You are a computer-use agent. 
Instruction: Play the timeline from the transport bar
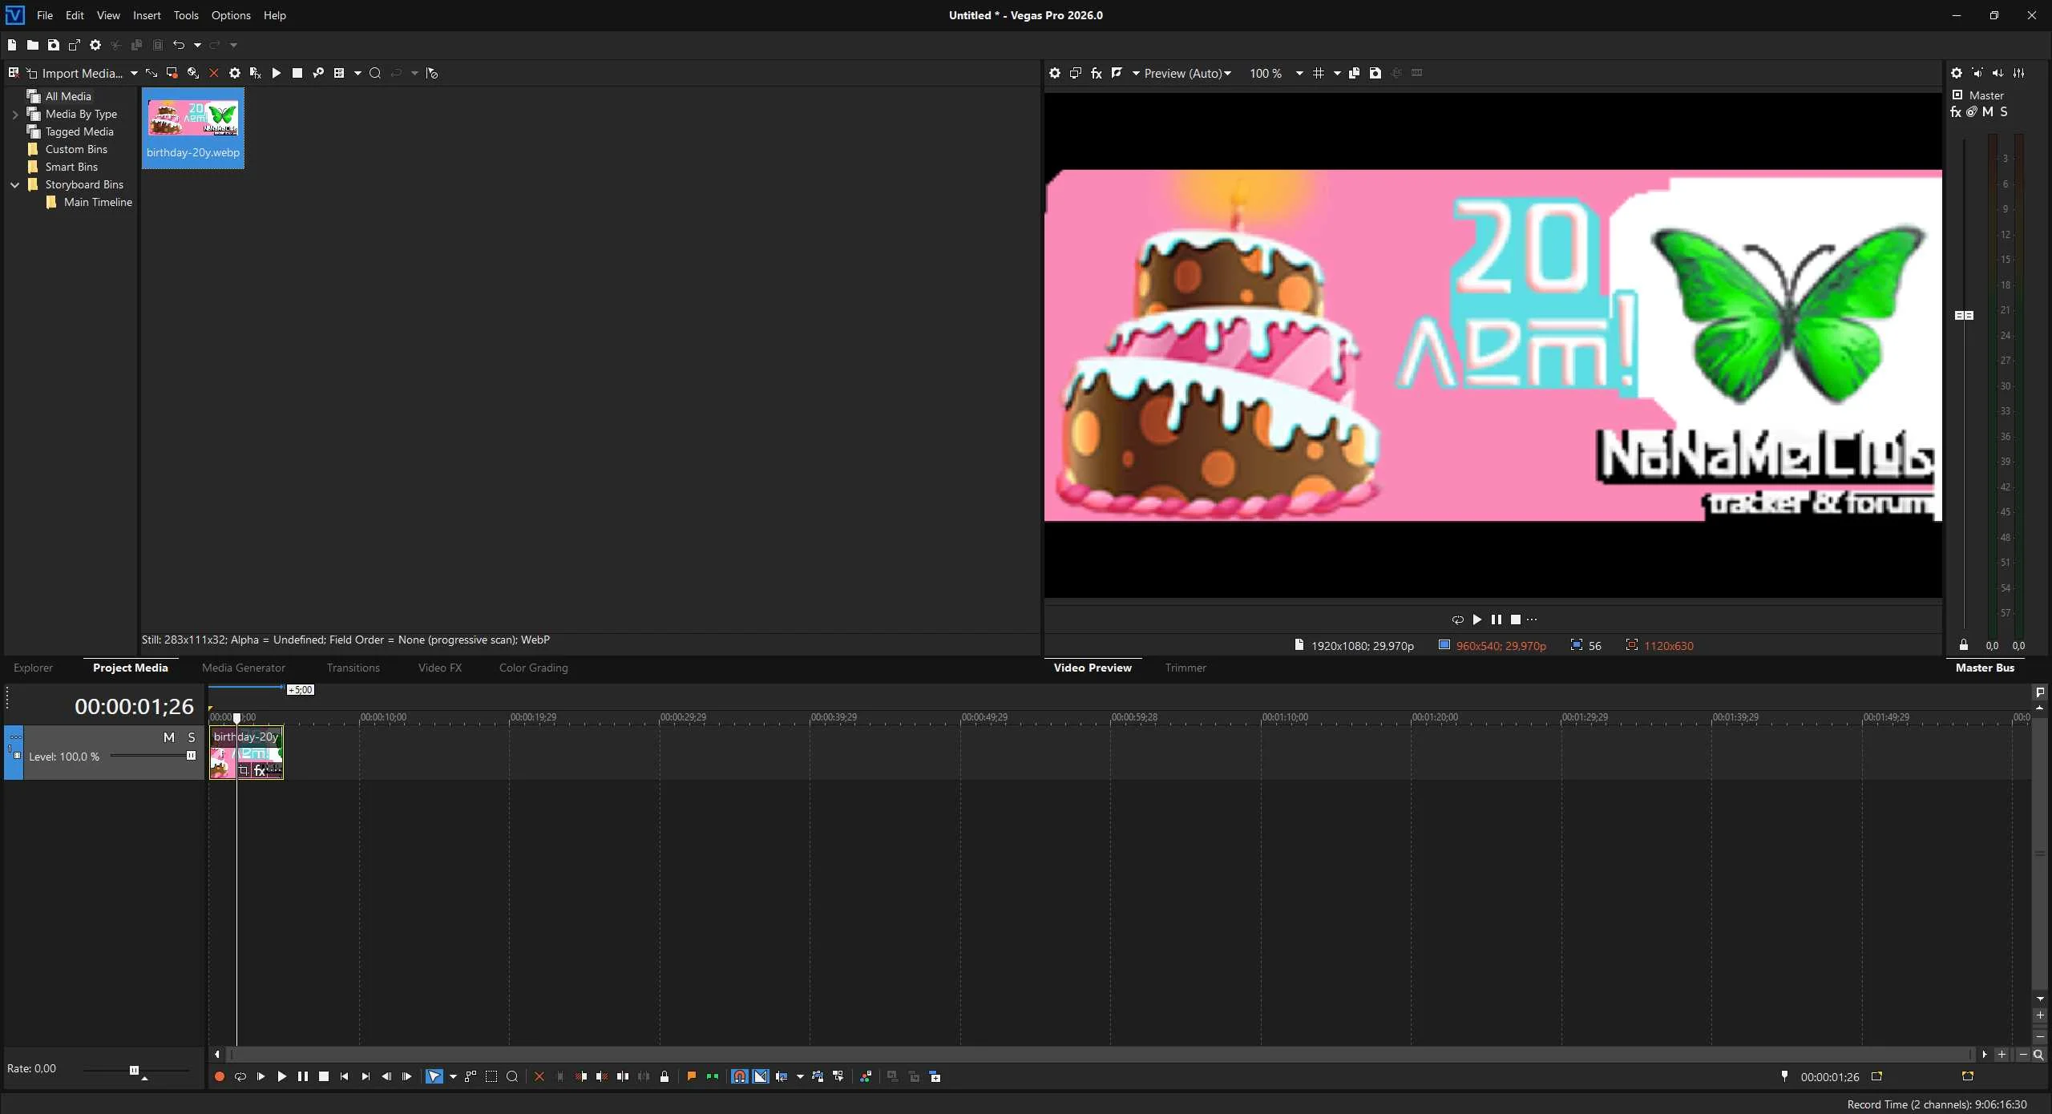281,1076
